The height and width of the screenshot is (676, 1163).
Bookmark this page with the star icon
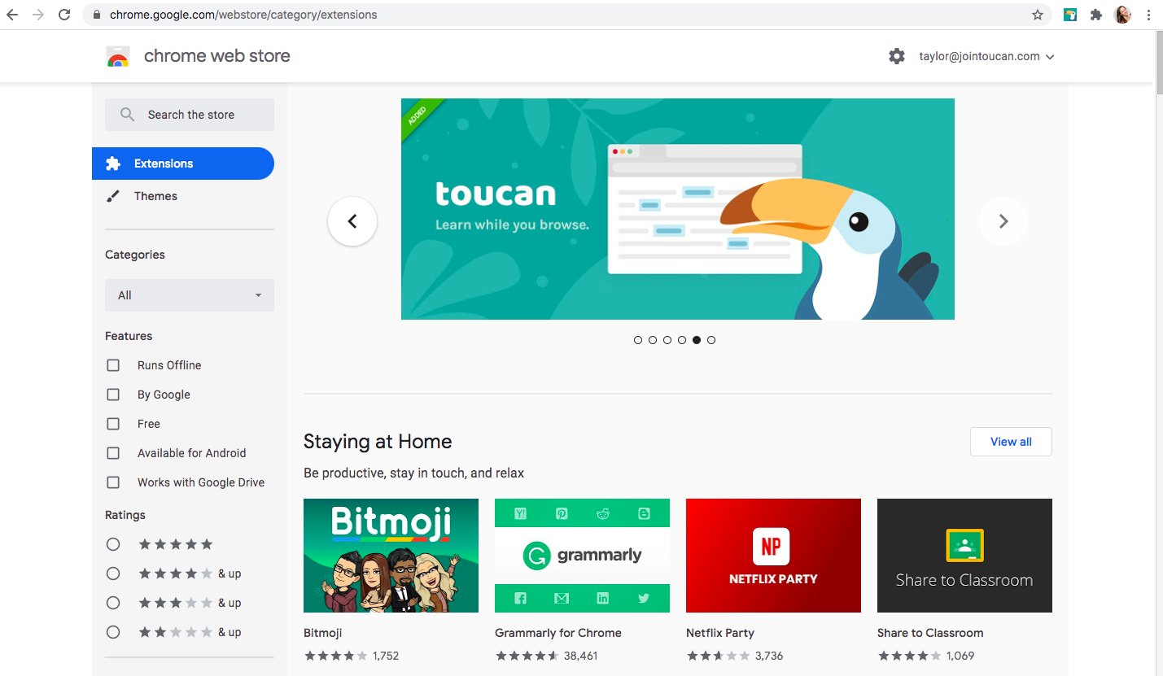pos(1037,15)
